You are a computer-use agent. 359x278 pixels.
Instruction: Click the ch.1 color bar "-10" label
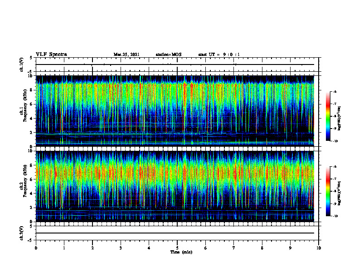(335, 141)
